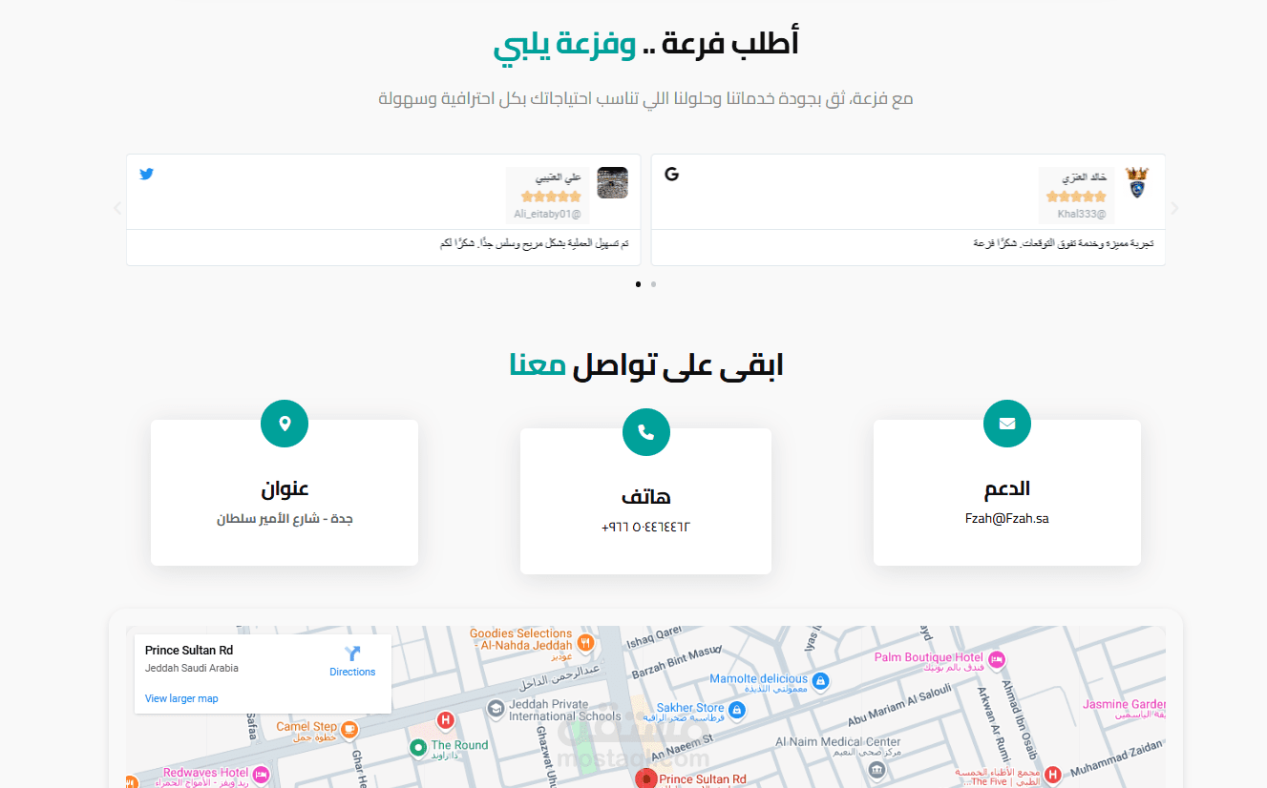The width and height of the screenshot is (1267, 788).
Task: Click the hospital marker beside The Five
Action: [1052, 774]
